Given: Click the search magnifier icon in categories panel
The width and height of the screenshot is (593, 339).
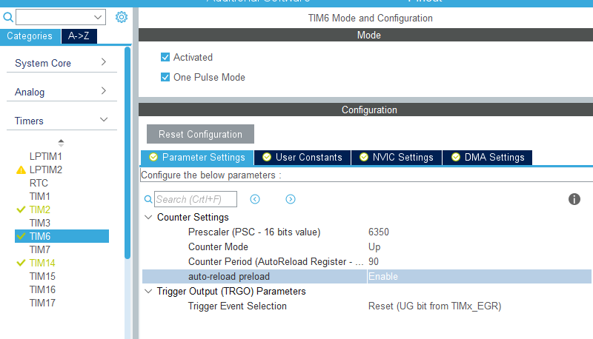Looking at the screenshot, I should point(8,17).
